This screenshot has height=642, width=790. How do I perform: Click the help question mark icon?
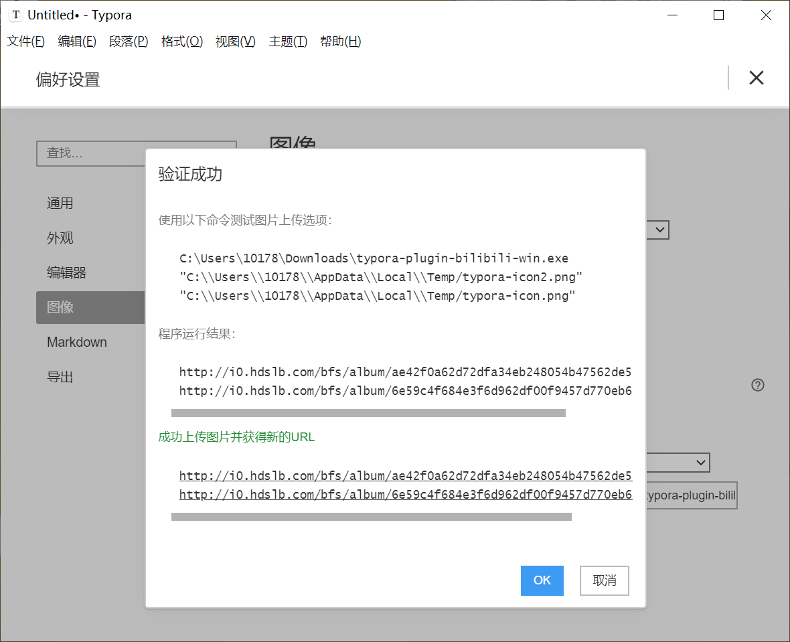click(x=758, y=385)
